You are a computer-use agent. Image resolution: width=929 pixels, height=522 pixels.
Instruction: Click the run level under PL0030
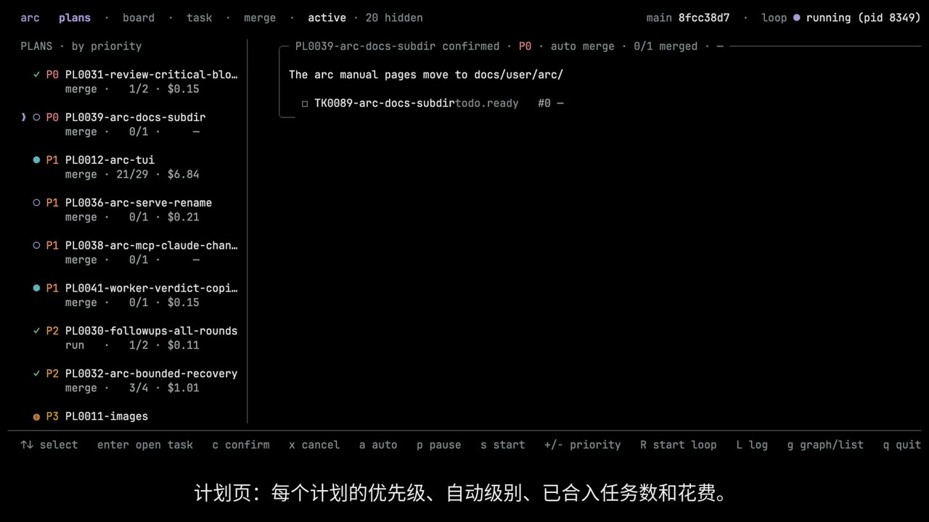point(75,346)
